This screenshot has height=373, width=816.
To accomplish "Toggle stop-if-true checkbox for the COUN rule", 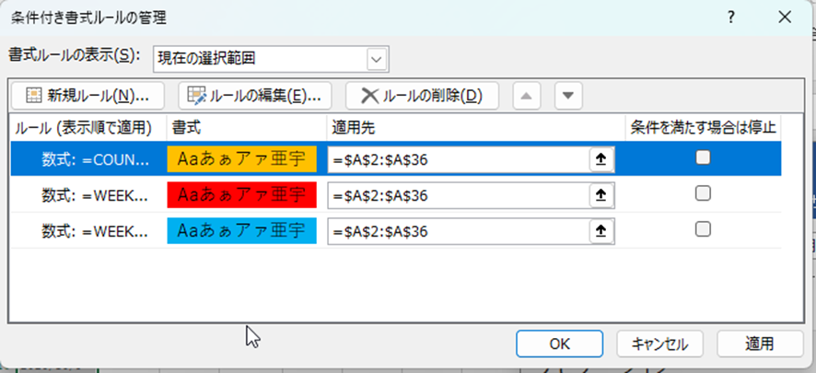I will [x=703, y=157].
